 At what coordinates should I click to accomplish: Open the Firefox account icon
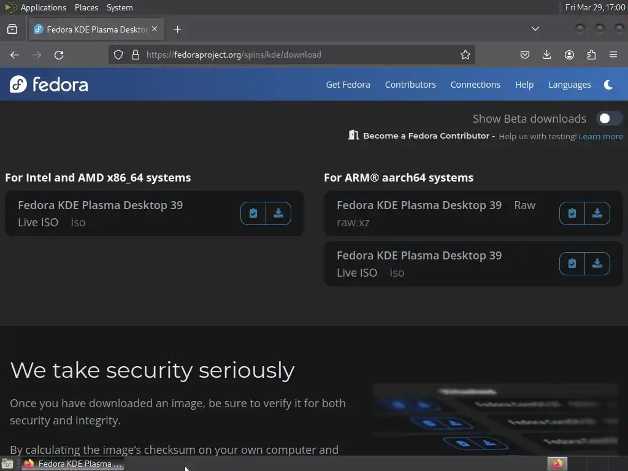(x=569, y=55)
